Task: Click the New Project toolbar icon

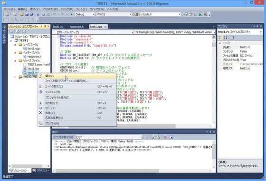Action: tap(7, 14)
